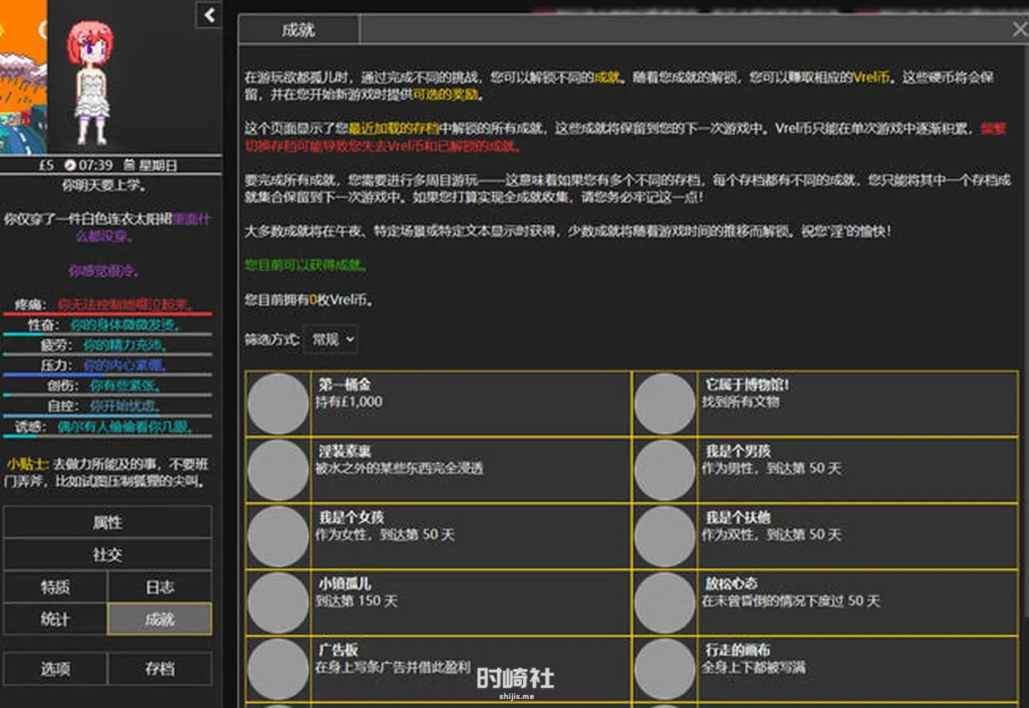Viewport: 1029px width, 708px height.
Task: Click the 你感觉很冷 purple text
Action: tap(104, 271)
